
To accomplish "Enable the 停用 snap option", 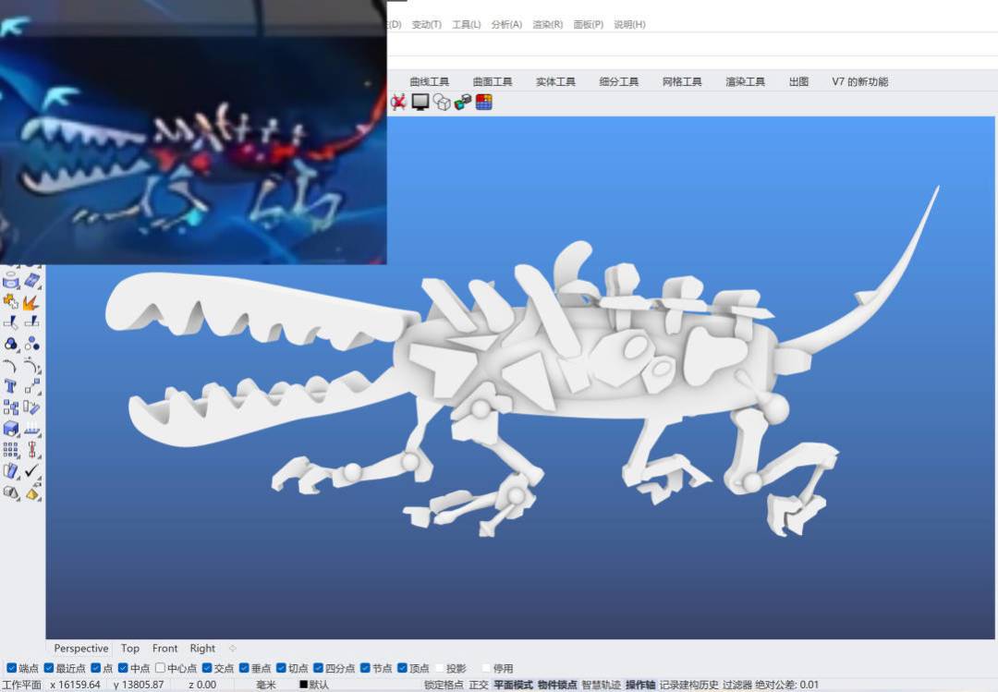I will (486, 668).
